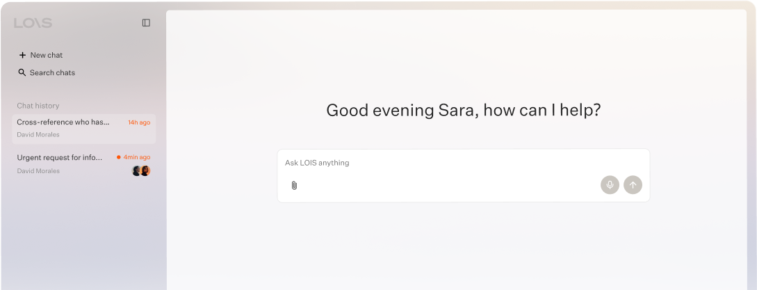Select the right avatar in Urgent request chat
The height and width of the screenshot is (290, 757).
coord(145,170)
